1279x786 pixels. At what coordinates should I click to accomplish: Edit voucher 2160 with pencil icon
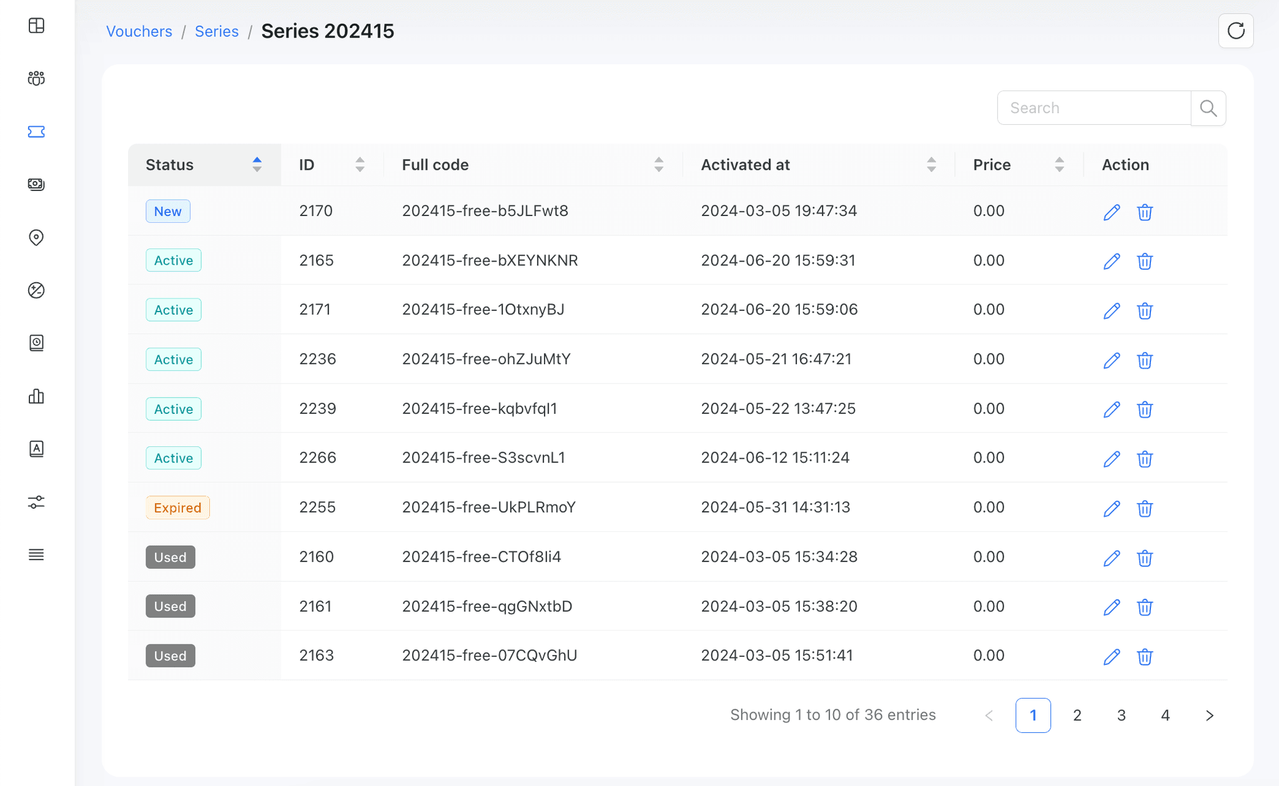pos(1112,558)
